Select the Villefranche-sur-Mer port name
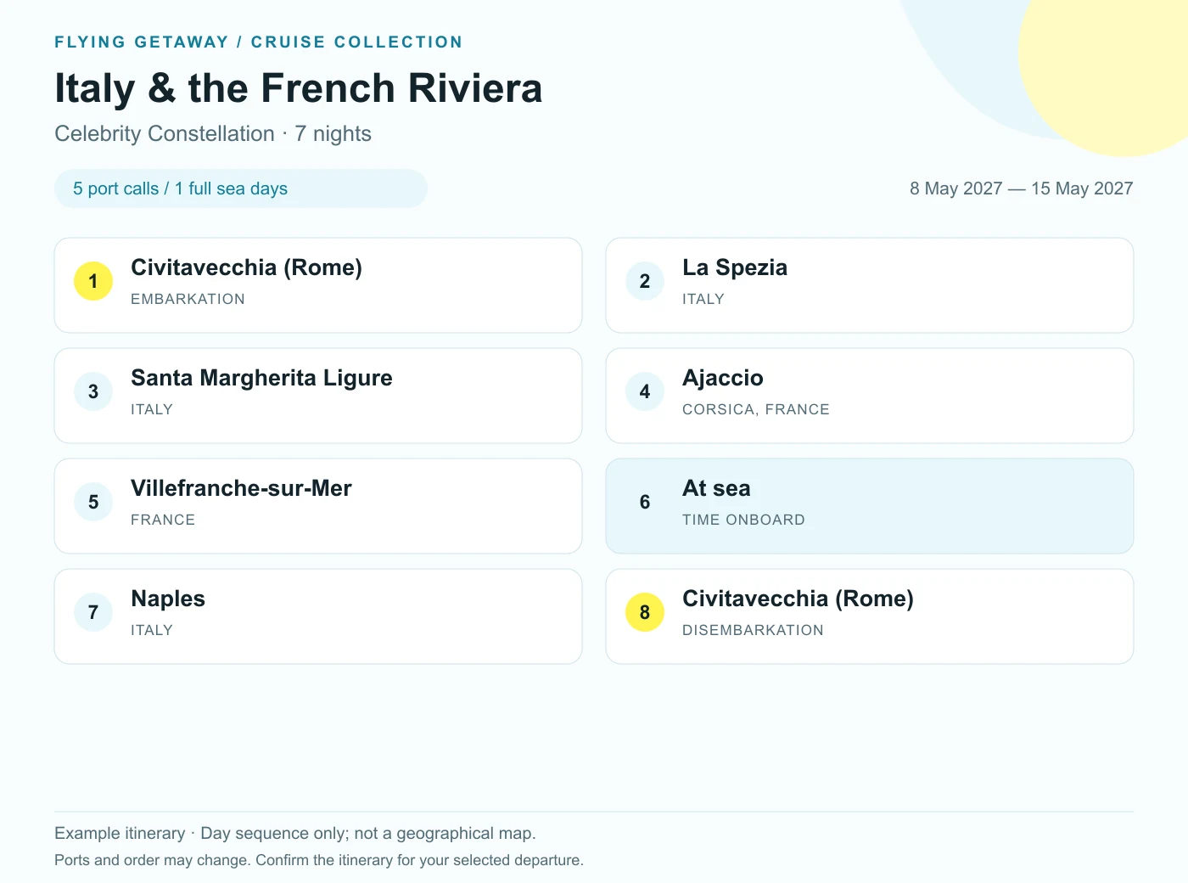 coord(241,488)
